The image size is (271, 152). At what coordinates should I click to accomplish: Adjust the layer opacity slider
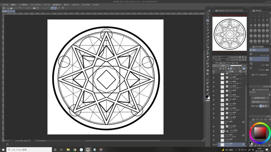236,66
